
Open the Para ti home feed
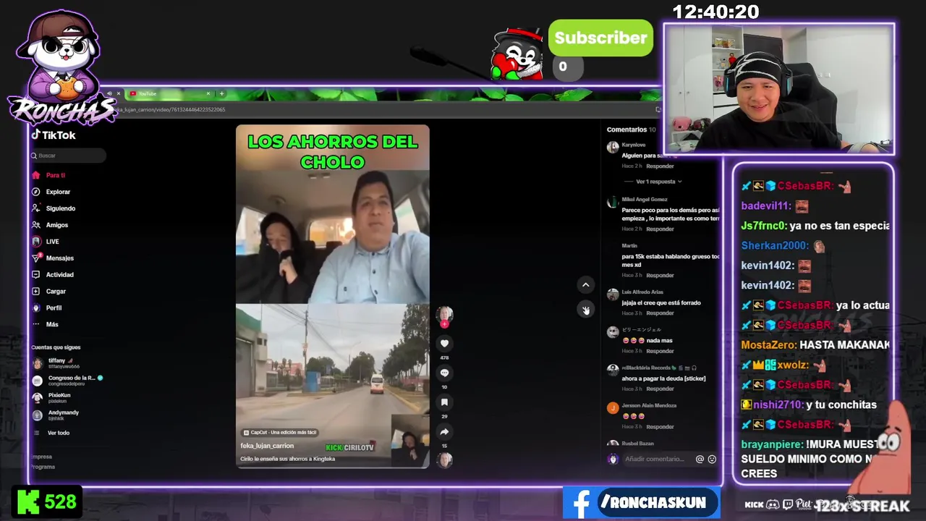(48, 175)
